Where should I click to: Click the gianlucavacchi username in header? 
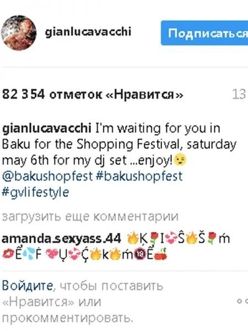pyautogui.click(x=88, y=32)
